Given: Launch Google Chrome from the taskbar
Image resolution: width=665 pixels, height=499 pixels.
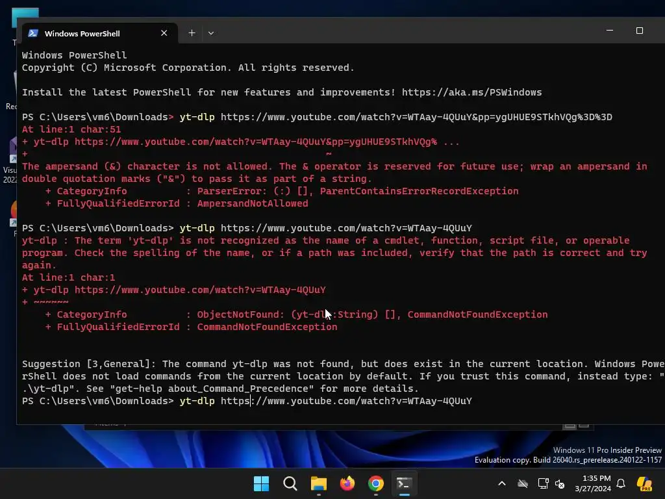Looking at the screenshot, I should [x=376, y=483].
